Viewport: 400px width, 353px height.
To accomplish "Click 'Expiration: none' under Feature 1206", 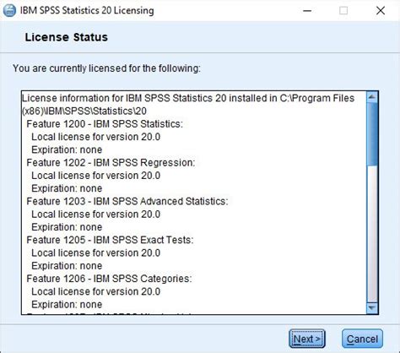I will 67,305.
